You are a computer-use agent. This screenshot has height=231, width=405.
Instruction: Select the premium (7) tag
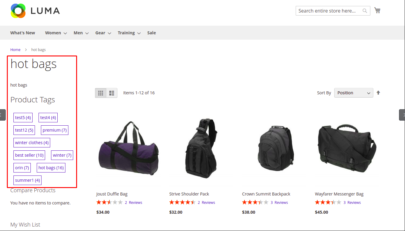(55, 130)
